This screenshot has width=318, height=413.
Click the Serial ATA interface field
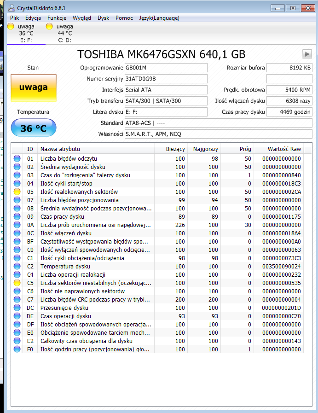[166, 90]
